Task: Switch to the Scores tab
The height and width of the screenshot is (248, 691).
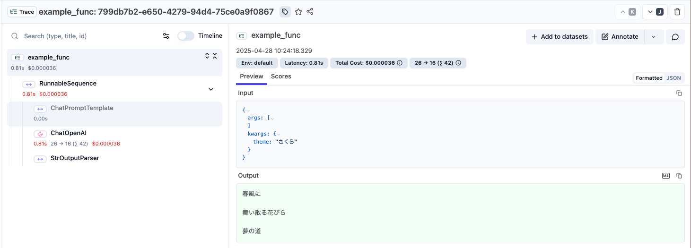Action: pyautogui.click(x=281, y=77)
